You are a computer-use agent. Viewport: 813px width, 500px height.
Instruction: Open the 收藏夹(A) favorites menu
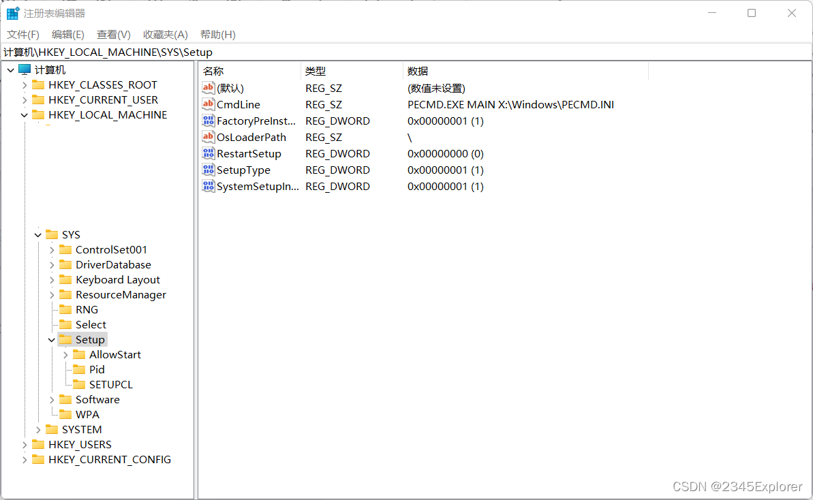[x=165, y=34]
